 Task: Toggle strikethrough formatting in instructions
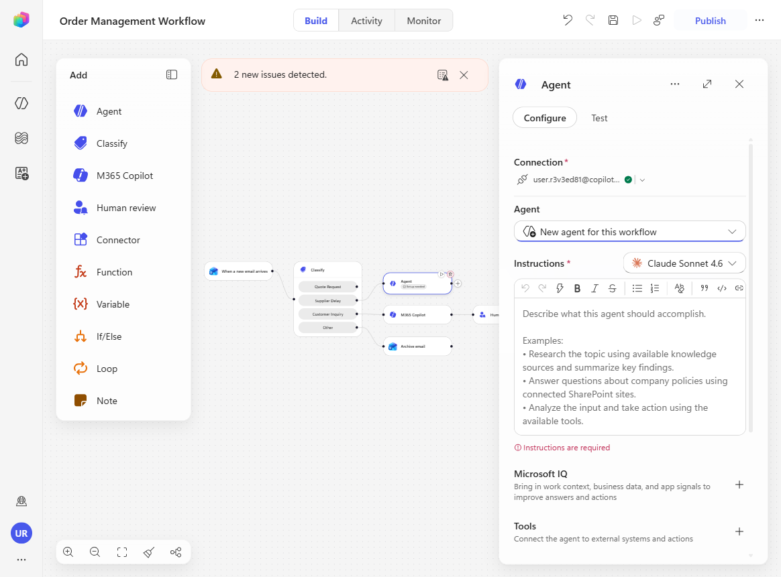612,288
